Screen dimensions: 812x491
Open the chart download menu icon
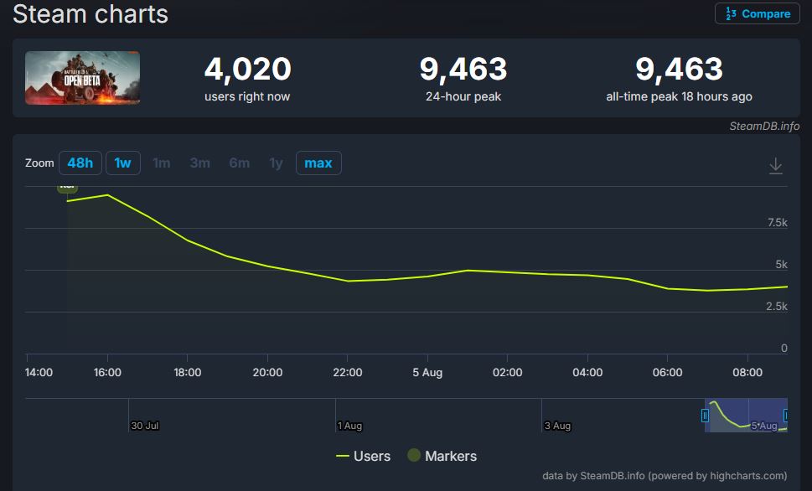(775, 166)
